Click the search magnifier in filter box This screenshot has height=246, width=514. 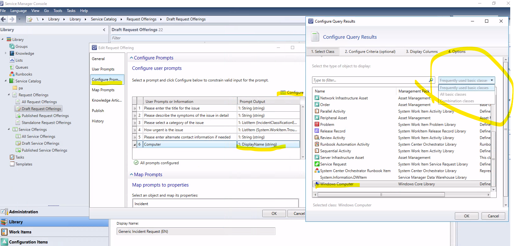[x=431, y=80]
